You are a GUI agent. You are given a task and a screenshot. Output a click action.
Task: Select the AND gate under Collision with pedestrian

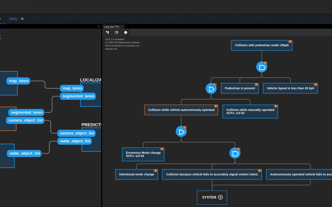pos(262,67)
